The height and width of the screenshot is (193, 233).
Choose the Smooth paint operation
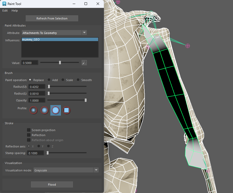[x=78, y=80]
